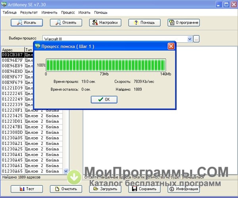Open the Изменить menu

49,13
